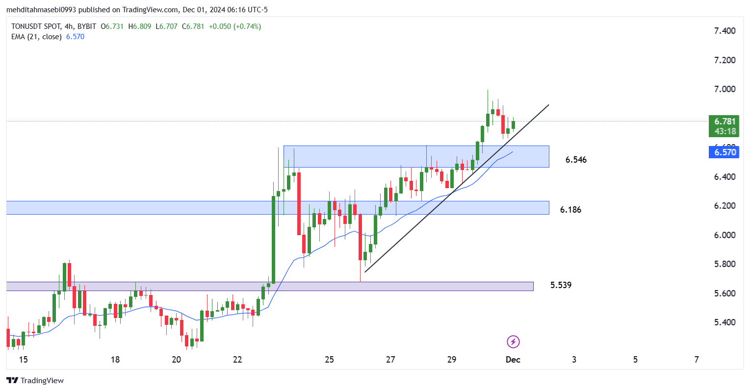Click the 22 date label on time axis
Image resolution: width=750 pixels, height=391 pixels.
coord(237,360)
